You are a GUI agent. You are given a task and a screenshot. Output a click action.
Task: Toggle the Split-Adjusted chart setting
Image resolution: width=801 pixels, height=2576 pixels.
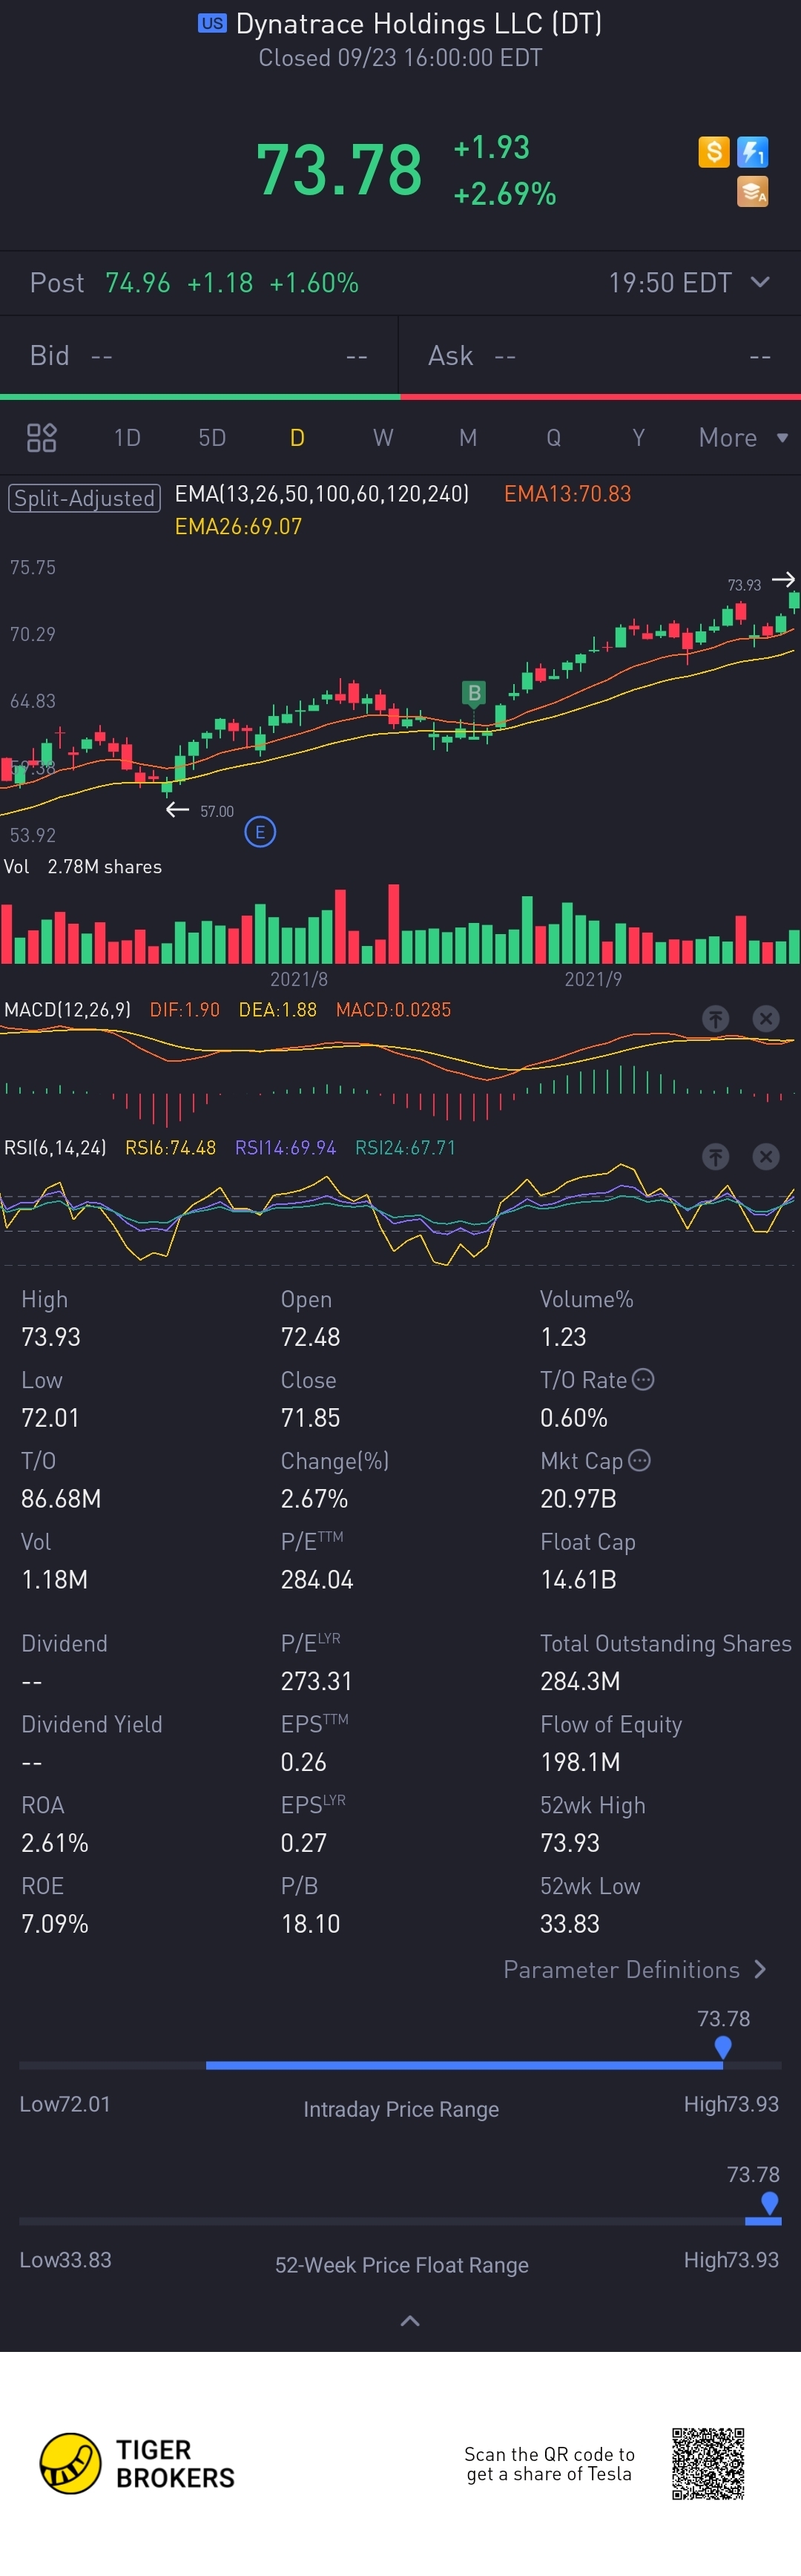pos(84,498)
